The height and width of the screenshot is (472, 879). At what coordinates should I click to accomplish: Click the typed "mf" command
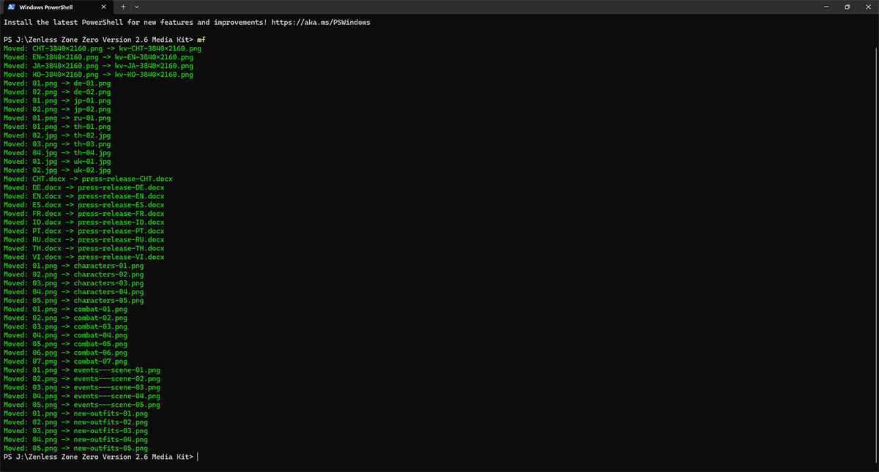tap(201, 40)
